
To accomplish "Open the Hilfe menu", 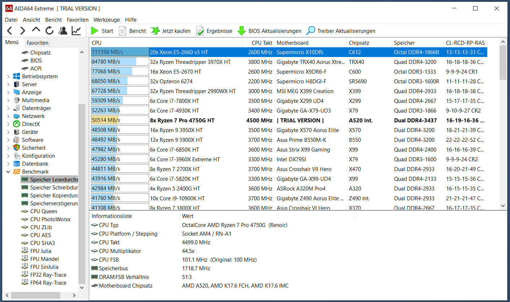I will 131,20.
